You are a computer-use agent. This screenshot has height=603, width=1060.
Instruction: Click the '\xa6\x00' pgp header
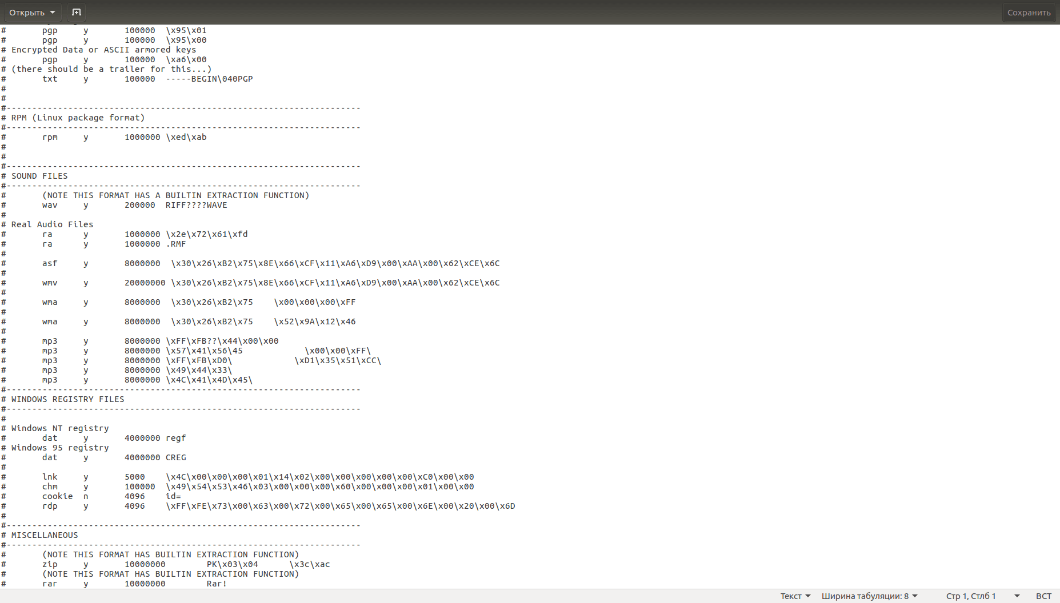(186, 59)
